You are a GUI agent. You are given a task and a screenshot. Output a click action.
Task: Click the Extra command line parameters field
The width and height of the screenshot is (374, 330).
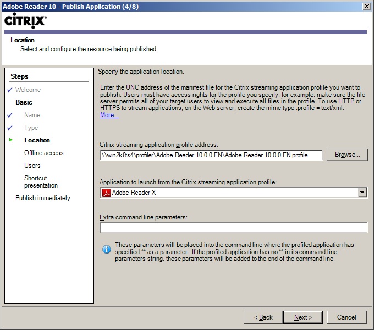pos(234,228)
